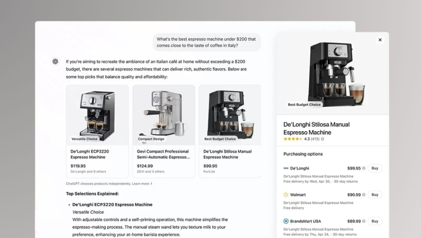Click the large Stilosa product photo
Viewport: 421px width, 238px height.
click(x=333, y=74)
